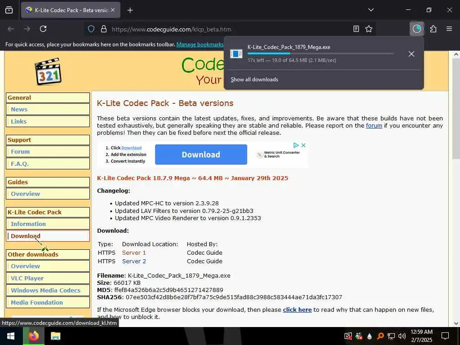Click the 321 clapperboard logo
The width and height of the screenshot is (460, 345).
point(48,71)
